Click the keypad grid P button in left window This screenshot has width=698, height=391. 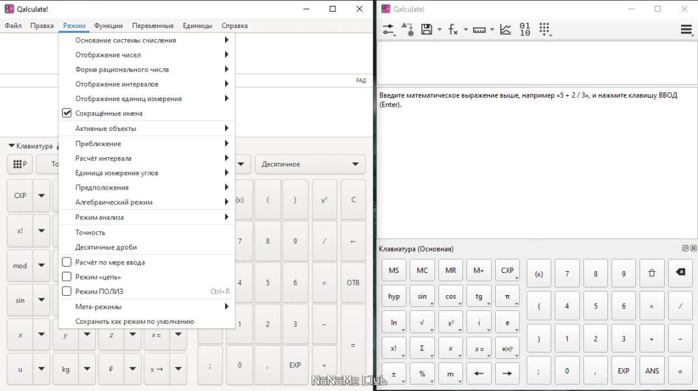click(x=20, y=164)
